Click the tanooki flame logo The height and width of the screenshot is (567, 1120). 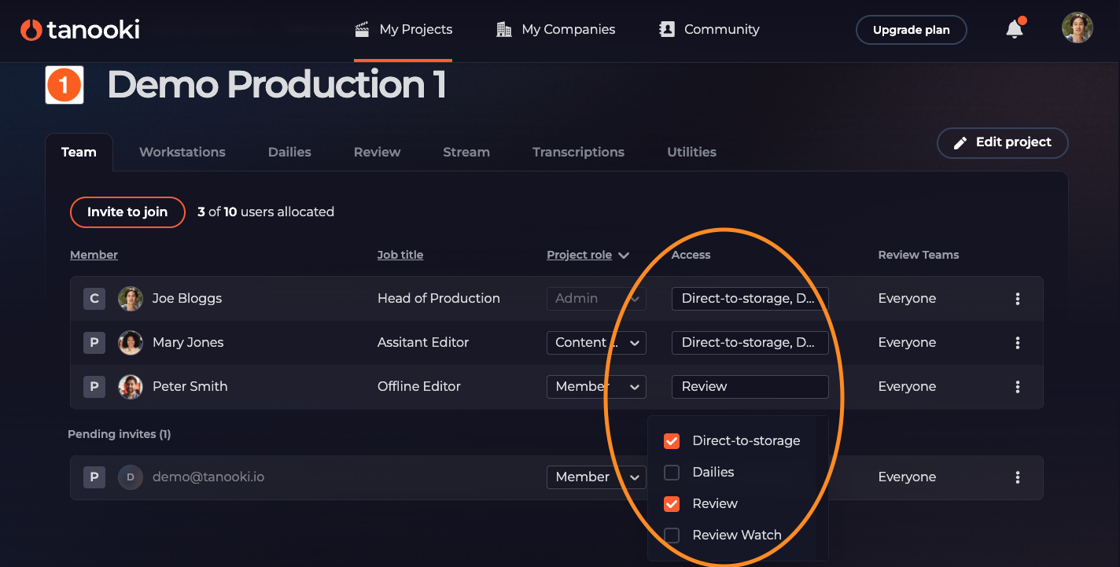(31, 30)
